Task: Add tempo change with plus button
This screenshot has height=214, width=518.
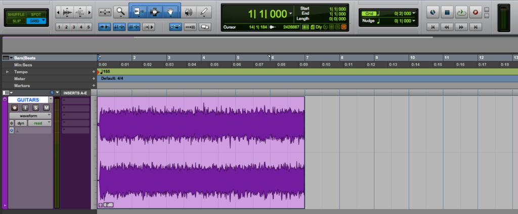Action: (94, 72)
